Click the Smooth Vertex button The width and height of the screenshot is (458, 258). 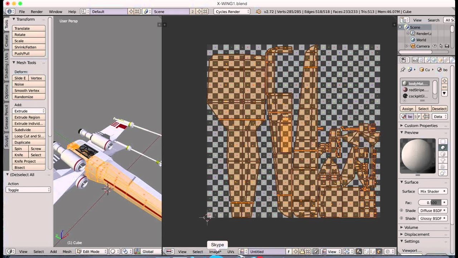(29, 91)
